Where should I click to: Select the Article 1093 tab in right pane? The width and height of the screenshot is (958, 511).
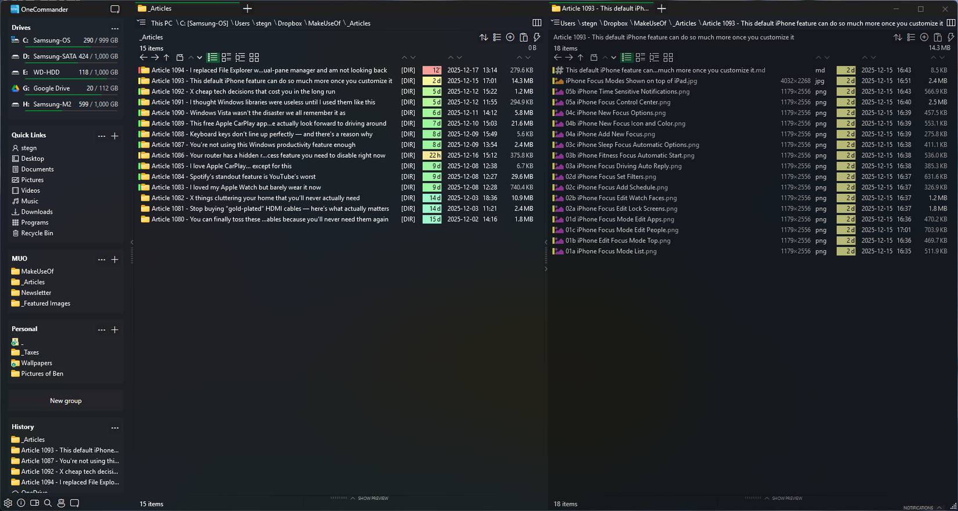coord(600,8)
